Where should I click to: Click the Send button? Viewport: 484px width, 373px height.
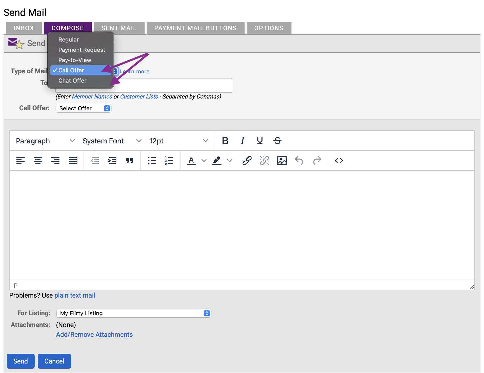pos(21,361)
